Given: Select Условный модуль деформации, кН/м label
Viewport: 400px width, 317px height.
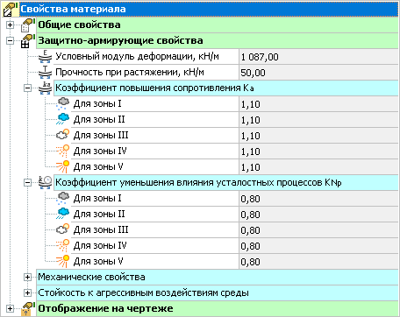Looking at the screenshot, I should [x=137, y=57].
